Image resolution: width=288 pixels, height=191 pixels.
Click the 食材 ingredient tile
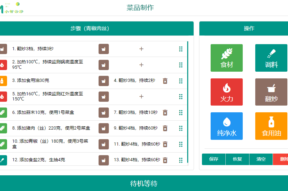coord(226,58)
